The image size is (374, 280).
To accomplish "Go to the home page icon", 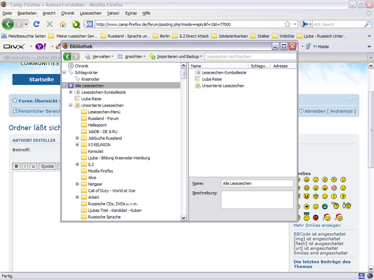I will point(63,24).
